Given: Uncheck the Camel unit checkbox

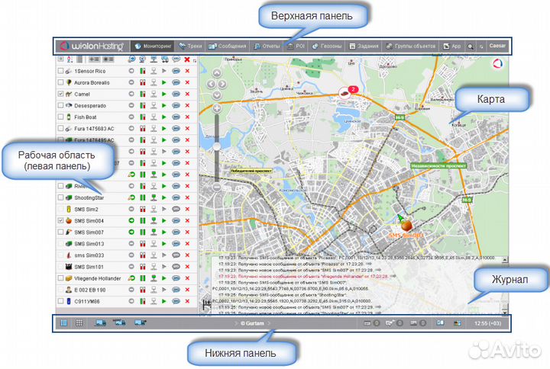Looking at the screenshot, I should click(x=60, y=94).
